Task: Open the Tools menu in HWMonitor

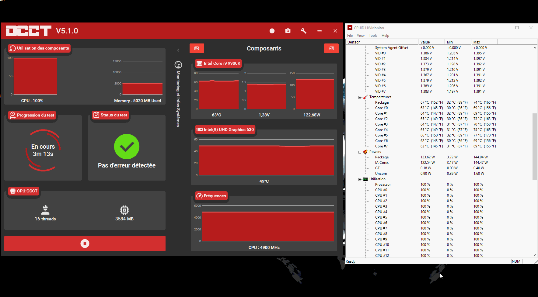Action: point(373,36)
